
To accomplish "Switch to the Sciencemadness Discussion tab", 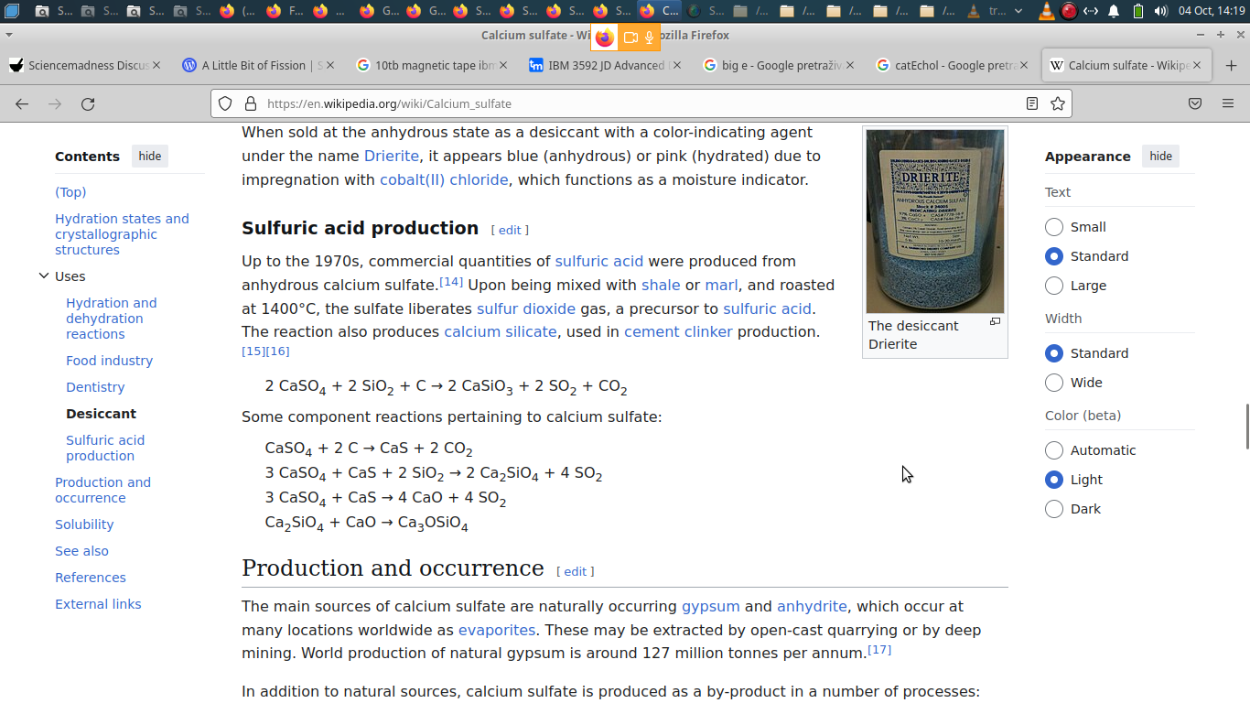I will [x=81, y=65].
